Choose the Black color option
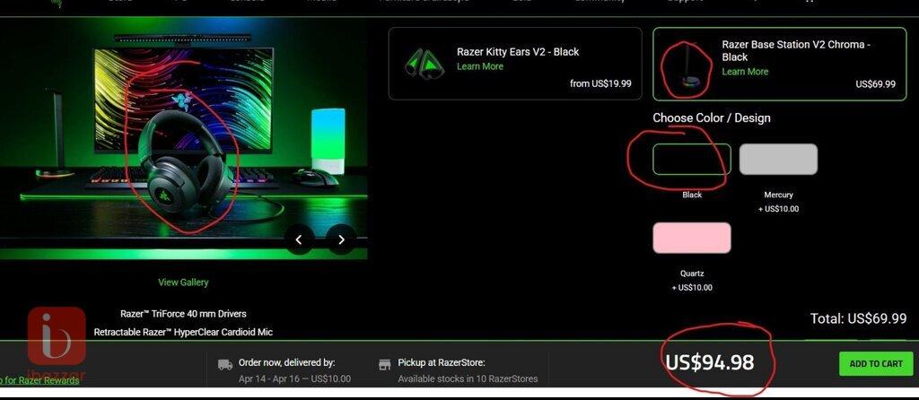 pos(692,160)
